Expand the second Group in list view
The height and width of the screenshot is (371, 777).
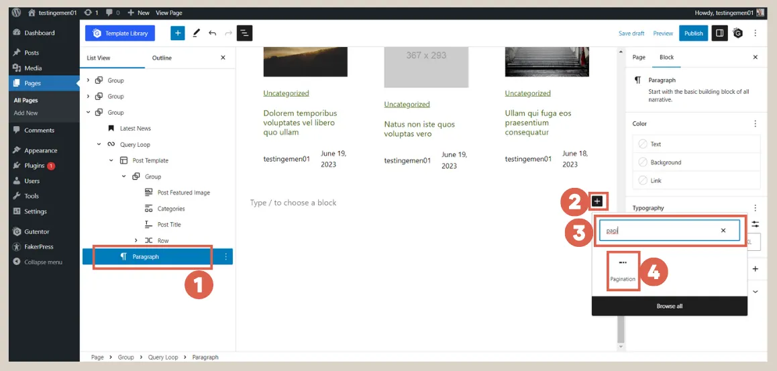coord(88,96)
